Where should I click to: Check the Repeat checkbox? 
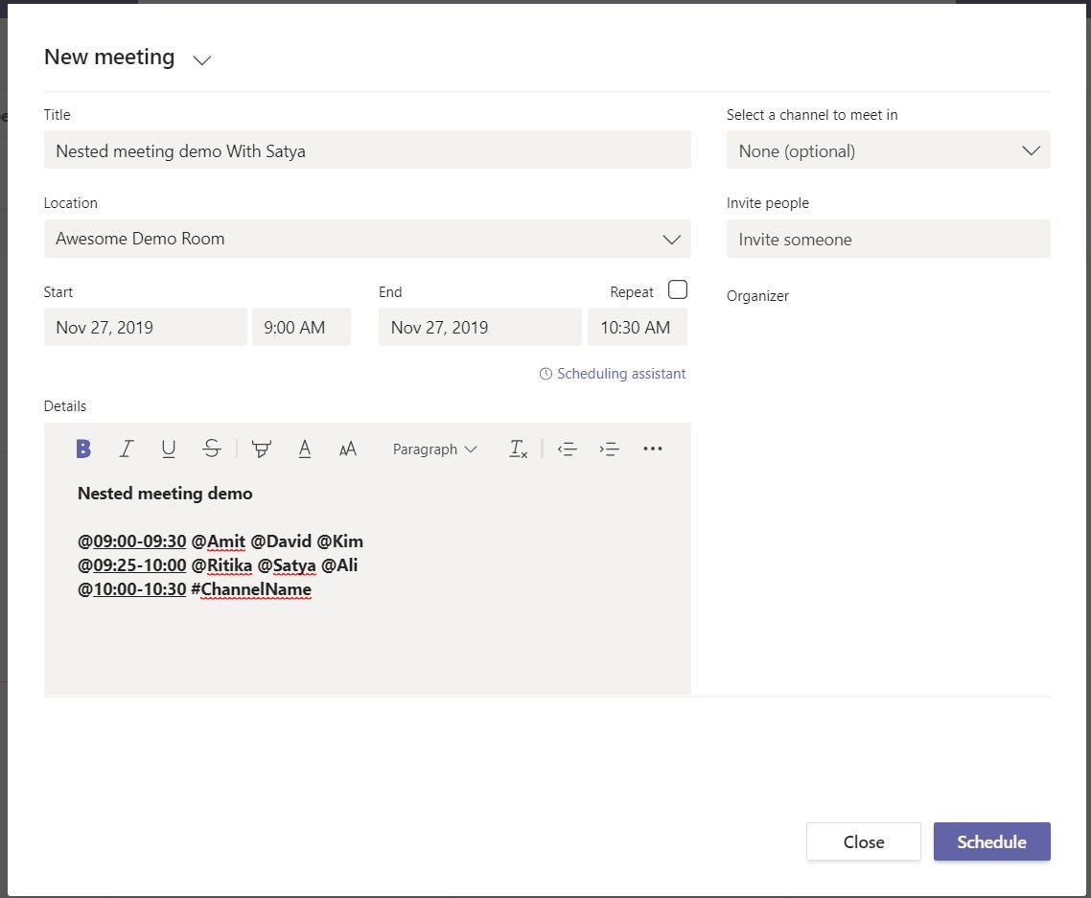point(678,289)
